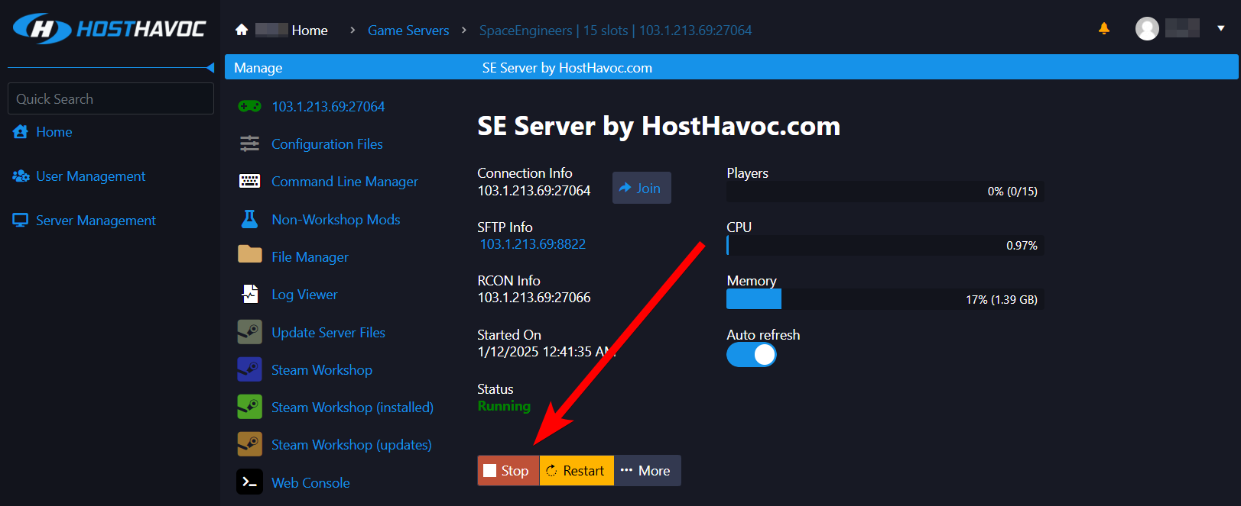This screenshot has height=506, width=1241.
Task: Click the Memory usage bar
Action: coord(885,299)
